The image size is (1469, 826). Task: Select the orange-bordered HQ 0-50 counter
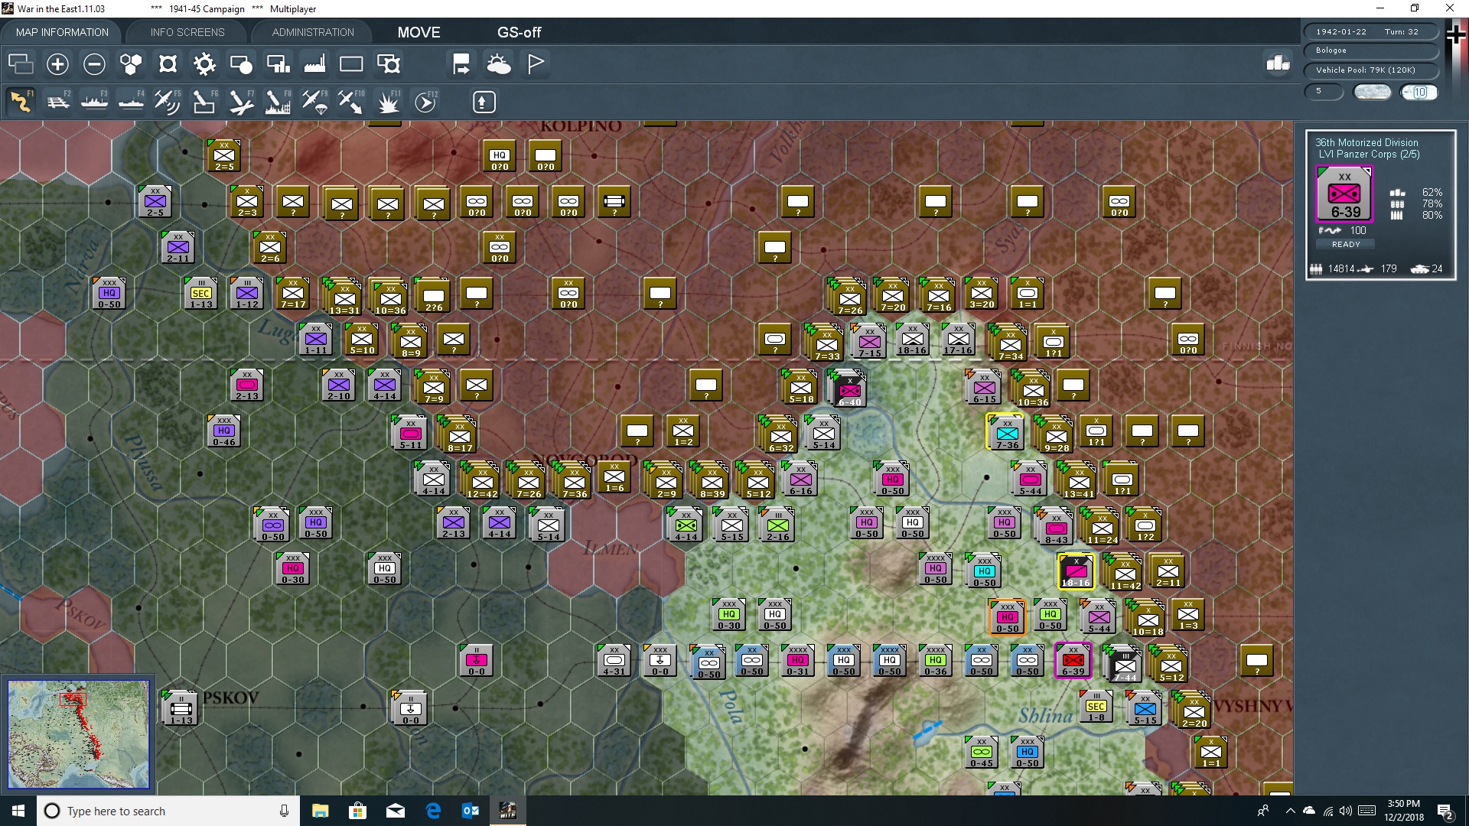pyautogui.click(x=1007, y=617)
